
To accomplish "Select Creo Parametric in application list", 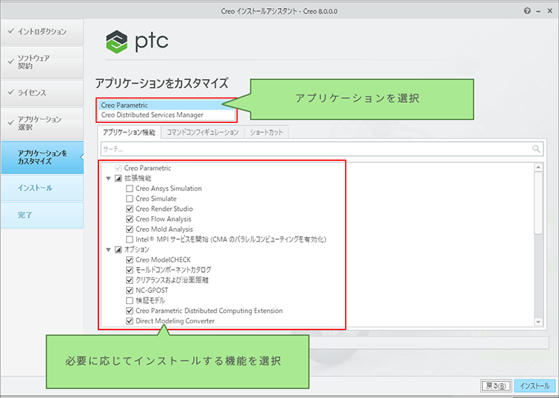I will (x=166, y=105).
